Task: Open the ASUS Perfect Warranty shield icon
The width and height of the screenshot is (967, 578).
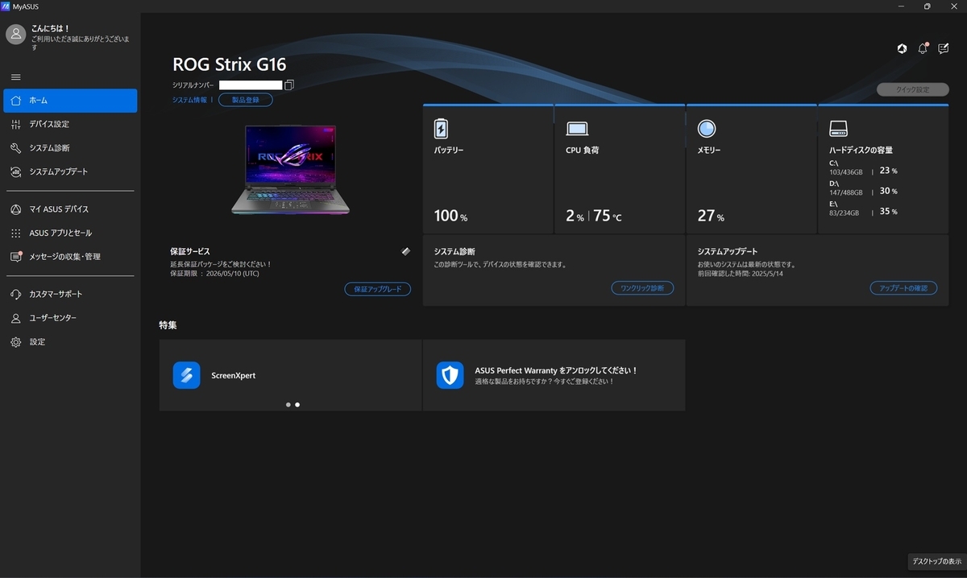Action: (x=450, y=375)
